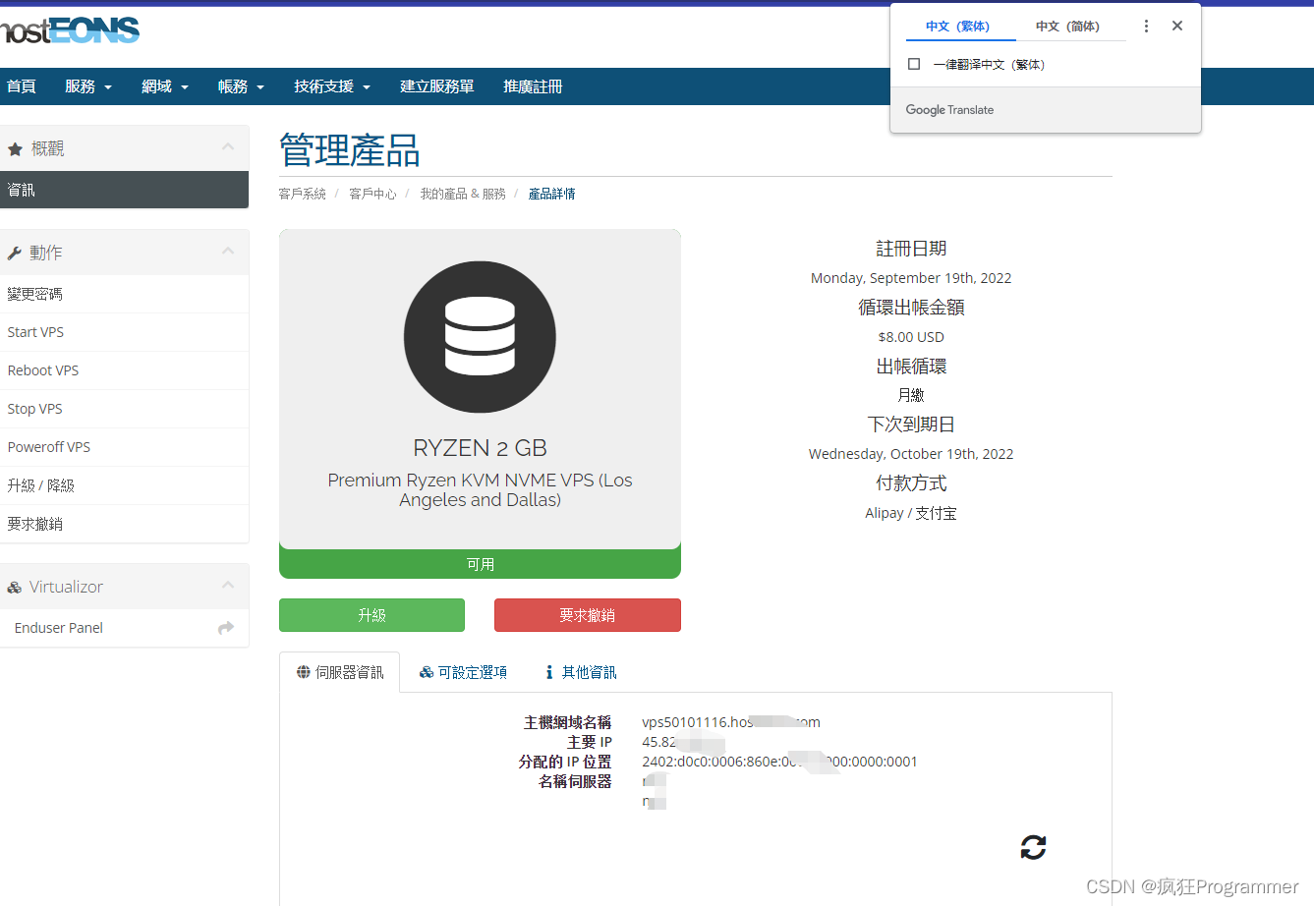Open the 帳務 dropdown menu
The height and width of the screenshot is (906, 1314).
240,86
